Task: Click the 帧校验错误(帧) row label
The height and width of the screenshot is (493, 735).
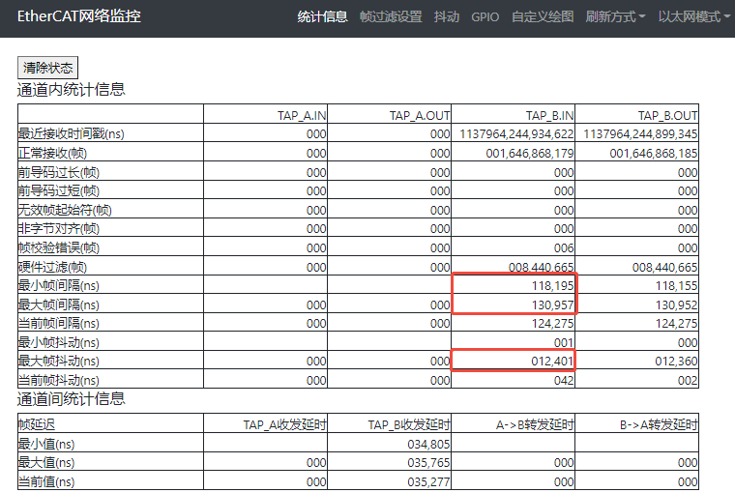Action: [x=59, y=247]
